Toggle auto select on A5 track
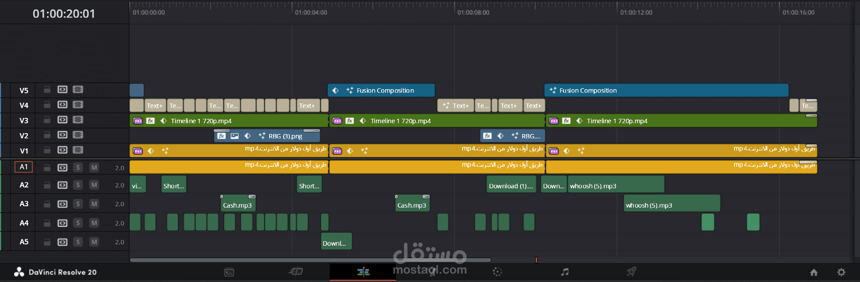 [x=62, y=242]
